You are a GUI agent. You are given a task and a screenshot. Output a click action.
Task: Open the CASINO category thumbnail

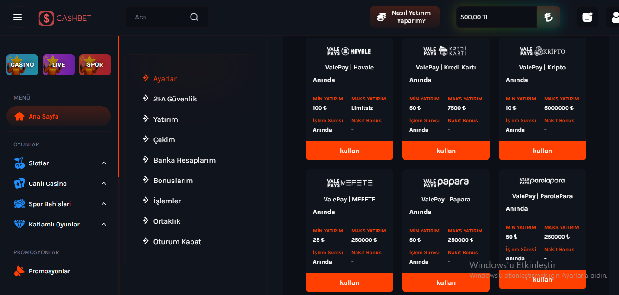pyautogui.click(x=22, y=65)
